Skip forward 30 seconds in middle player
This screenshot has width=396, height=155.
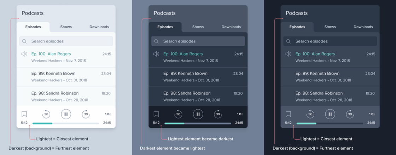pos(218,114)
